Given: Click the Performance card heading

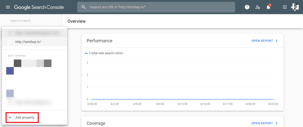Looking at the screenshot, I should coord(99,41).
